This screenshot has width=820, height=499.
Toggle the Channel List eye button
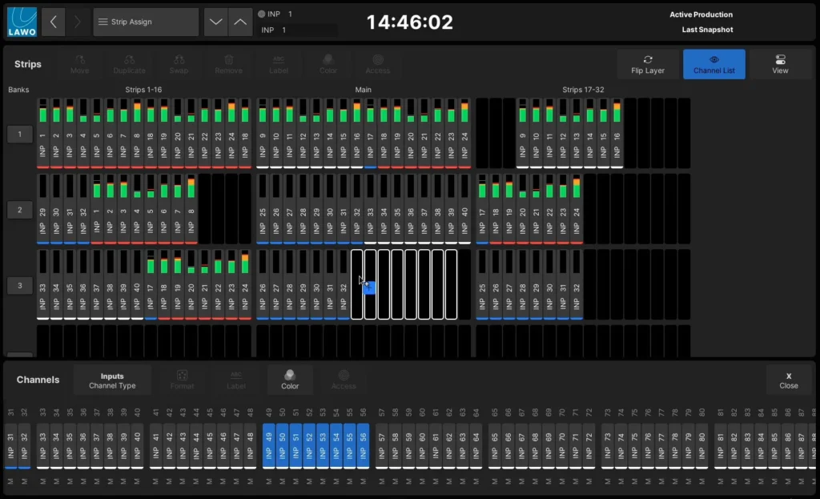(x=713, y=64)
